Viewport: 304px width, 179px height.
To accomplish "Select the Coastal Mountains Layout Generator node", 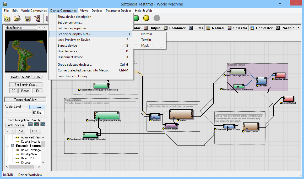I will [x=101, y=86].
